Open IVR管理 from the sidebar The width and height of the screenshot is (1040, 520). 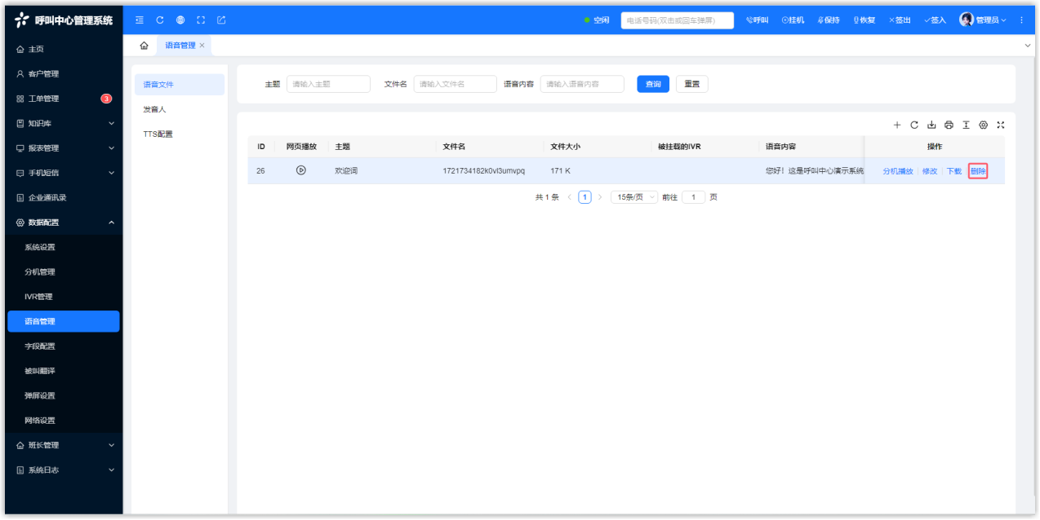click(38, 297)
